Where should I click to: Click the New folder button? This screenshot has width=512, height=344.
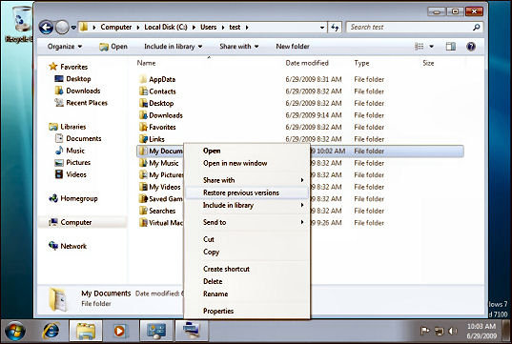click(x=293, y=47)
